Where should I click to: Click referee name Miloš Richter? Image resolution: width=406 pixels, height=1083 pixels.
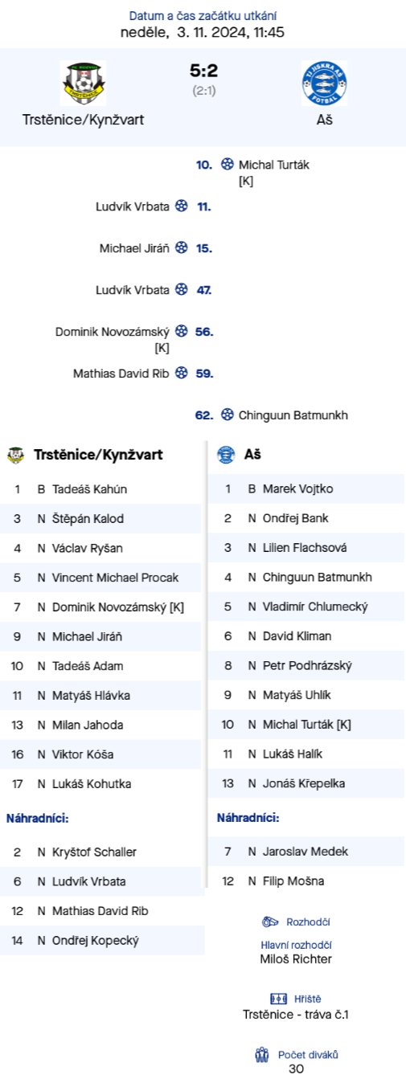pyautogui.click(x=296, y=958)
